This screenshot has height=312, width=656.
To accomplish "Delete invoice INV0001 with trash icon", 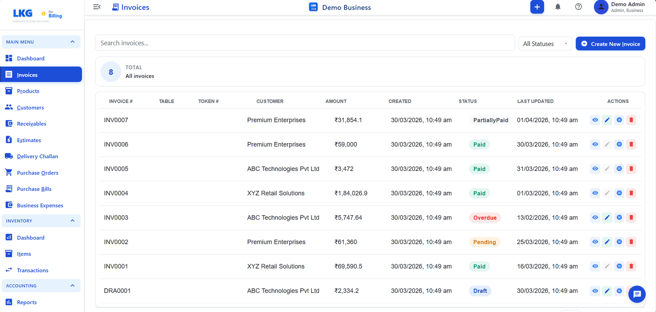I will tap(631, 266).
